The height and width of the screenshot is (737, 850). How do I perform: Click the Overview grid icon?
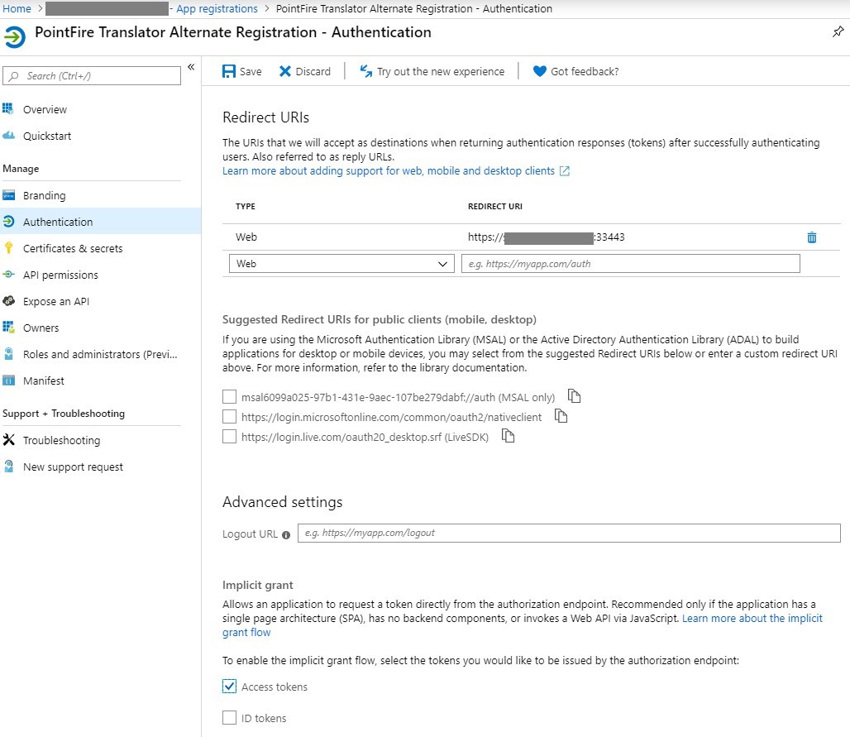(8, 108)
